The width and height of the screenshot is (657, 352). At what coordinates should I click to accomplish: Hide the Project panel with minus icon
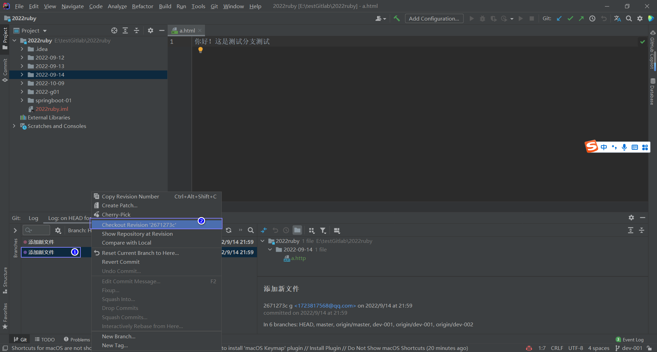(162, 30)
